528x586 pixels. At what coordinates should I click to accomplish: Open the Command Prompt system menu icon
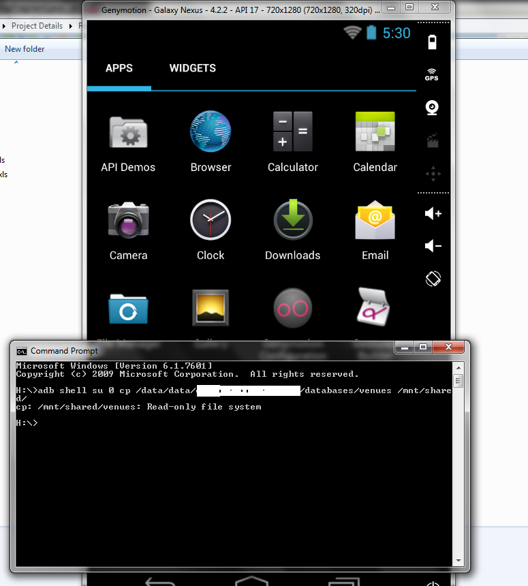(x=22, y=351)
